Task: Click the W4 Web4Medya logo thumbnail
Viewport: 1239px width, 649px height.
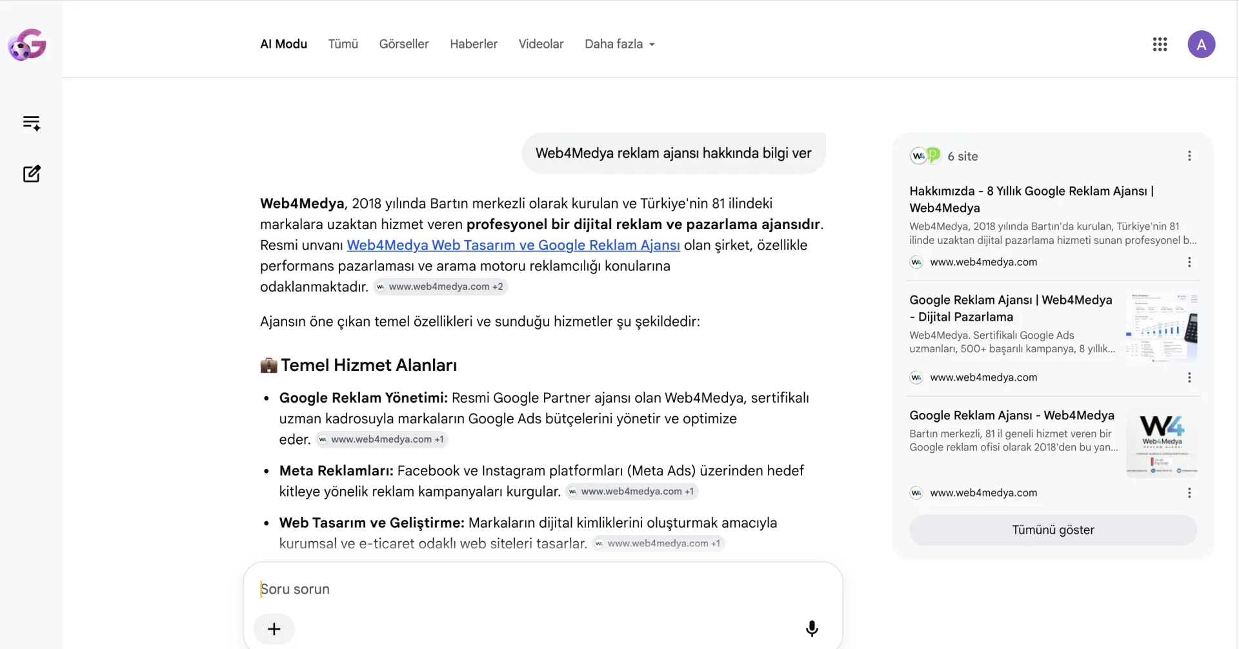Action: tap(1161, 443)
